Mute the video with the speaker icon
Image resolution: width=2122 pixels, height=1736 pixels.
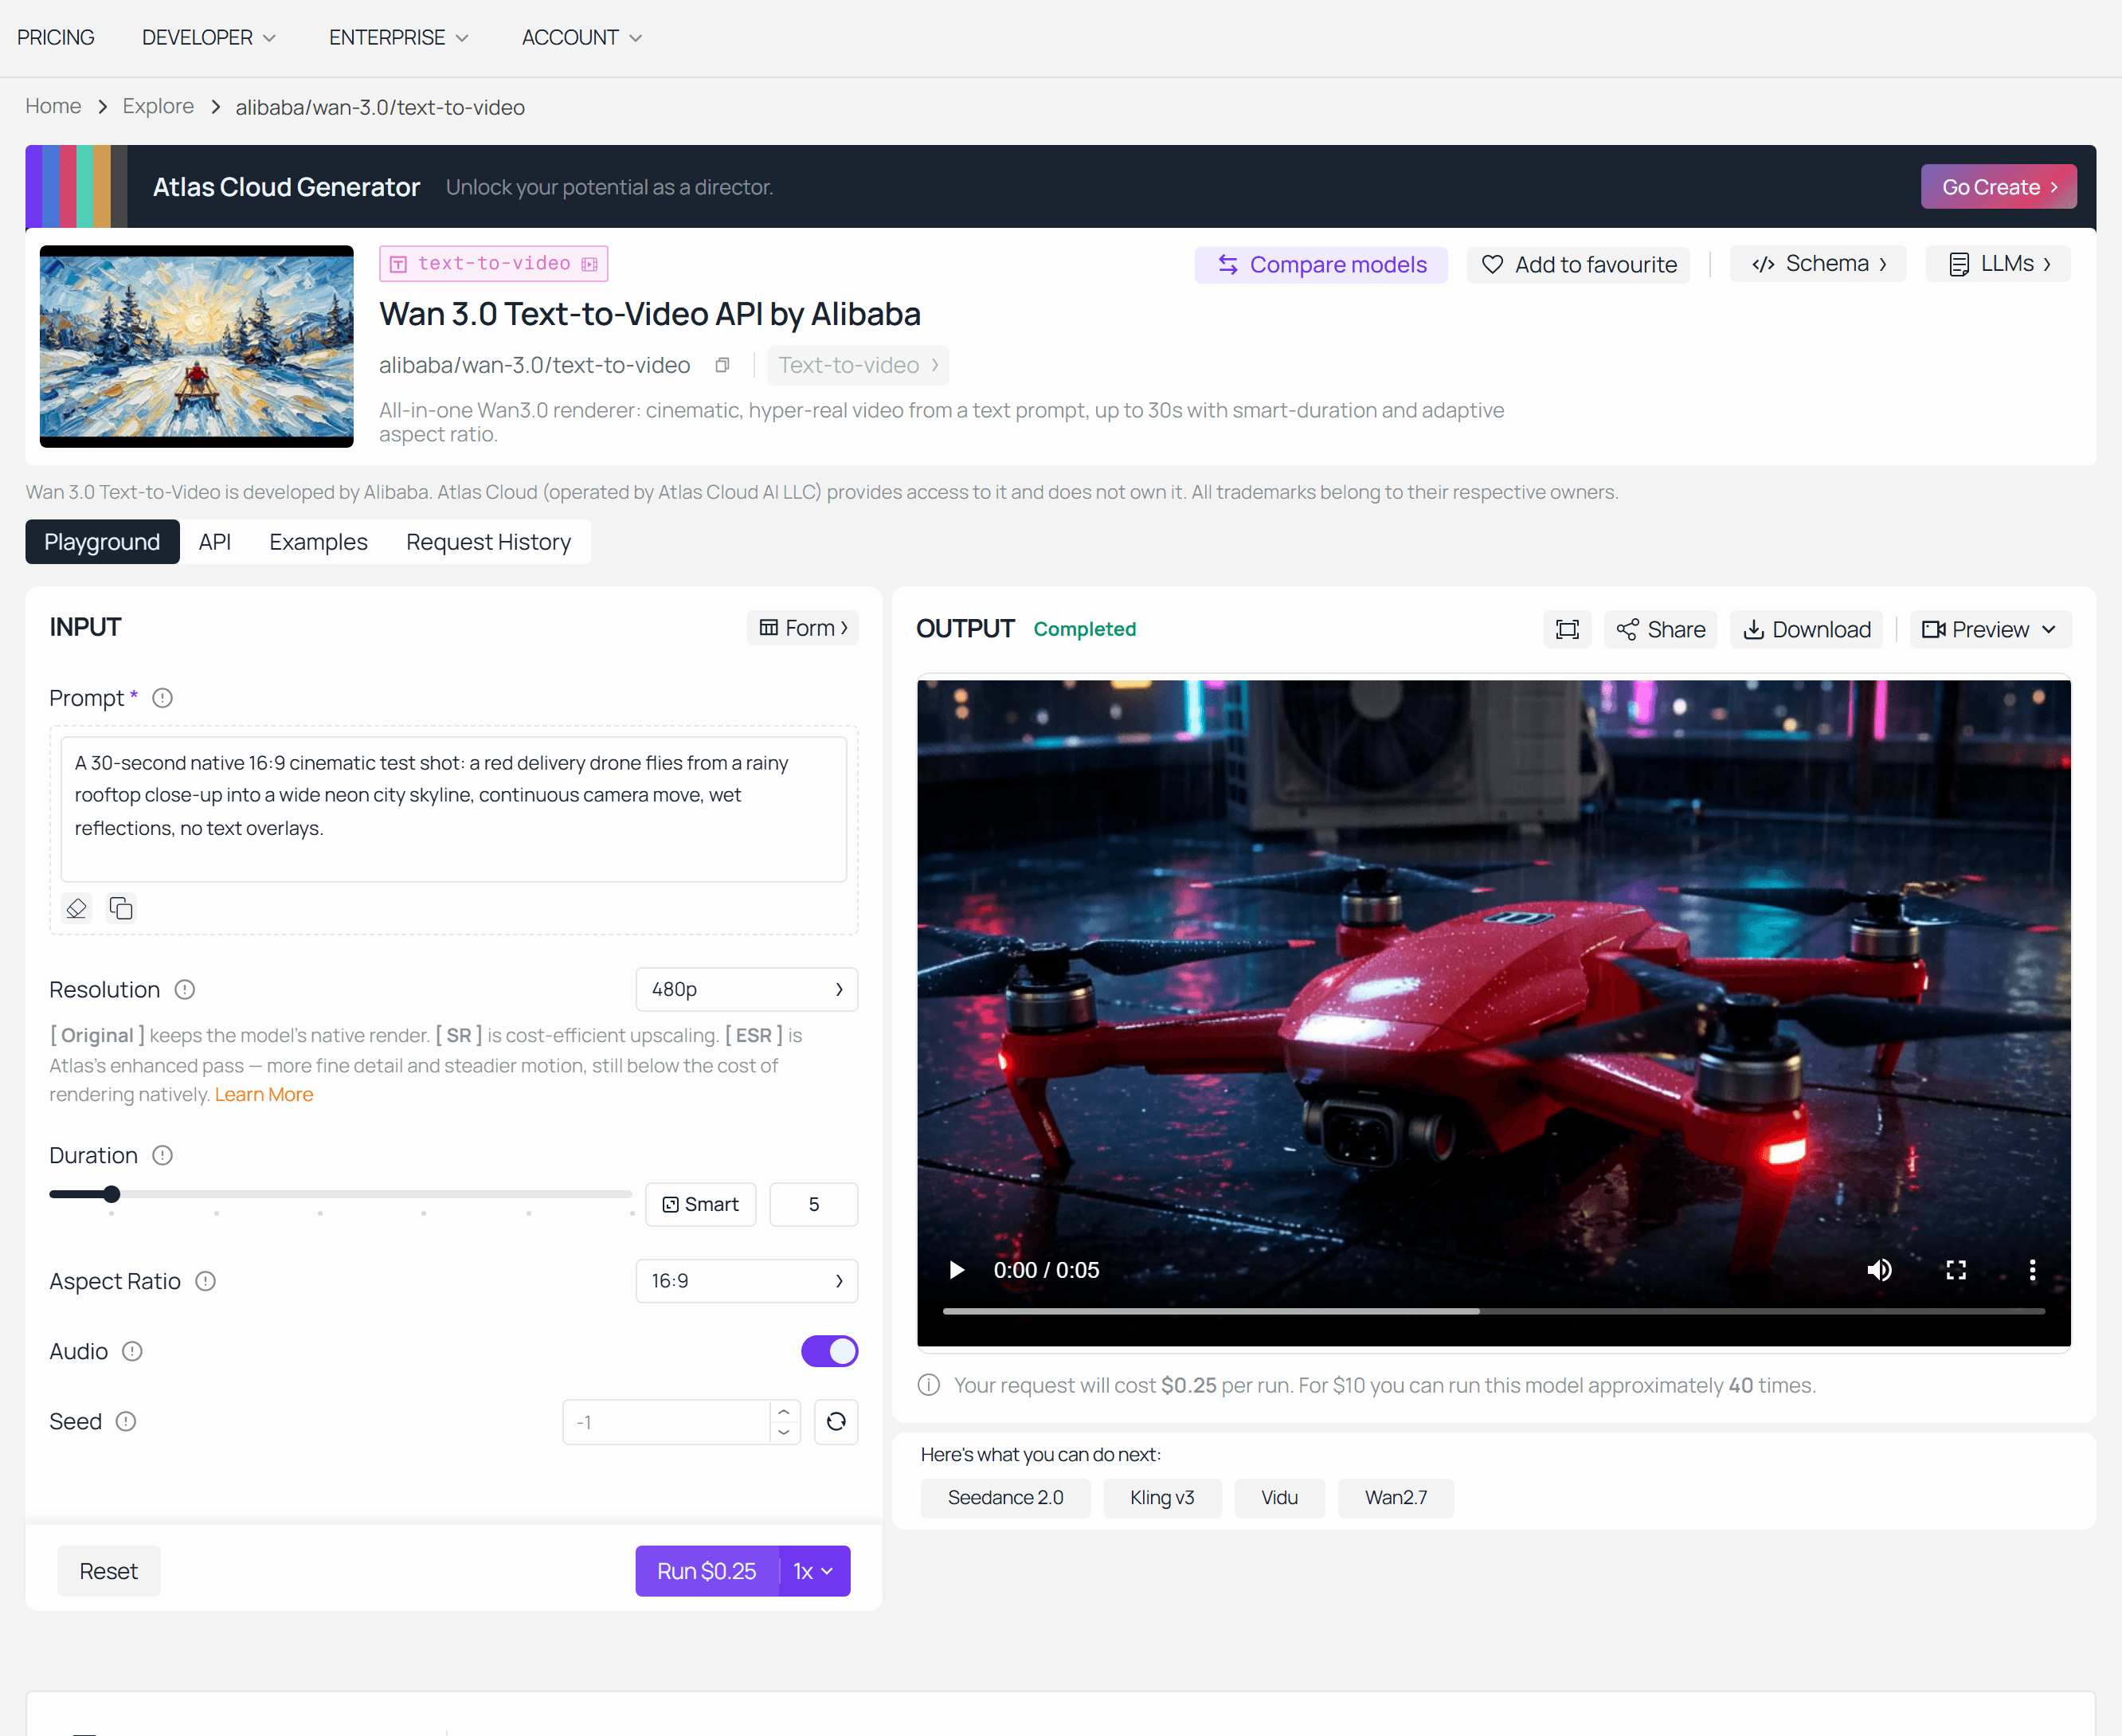(1879, 1270)
